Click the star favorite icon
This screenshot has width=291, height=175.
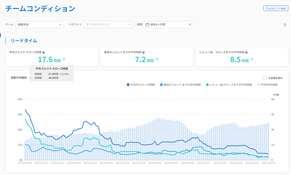coord(285,25)
